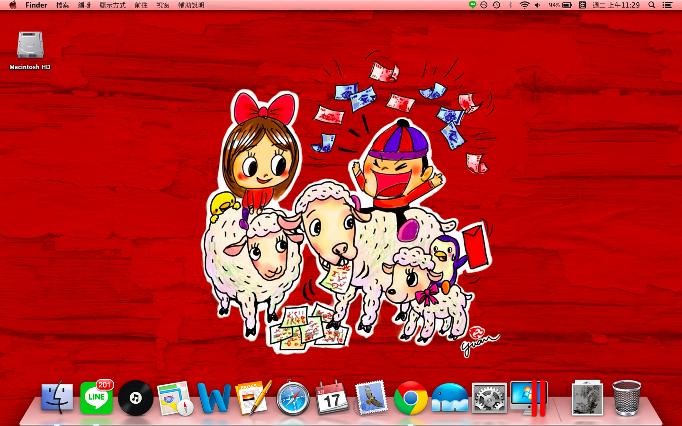The width and height of the screenshot is (682, 426).
Task: Open the 輔助說明 (Help) menu
Action: (x=191, y=5)
